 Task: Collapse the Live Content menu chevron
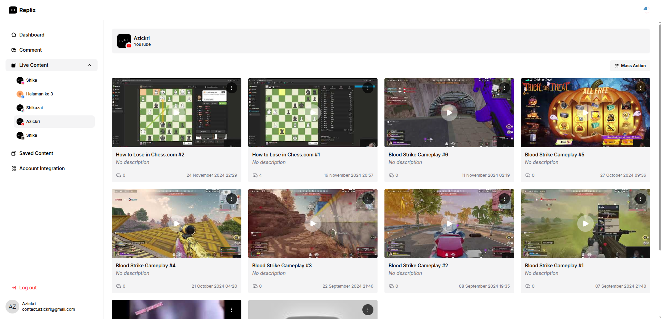(x=89, y=65)
